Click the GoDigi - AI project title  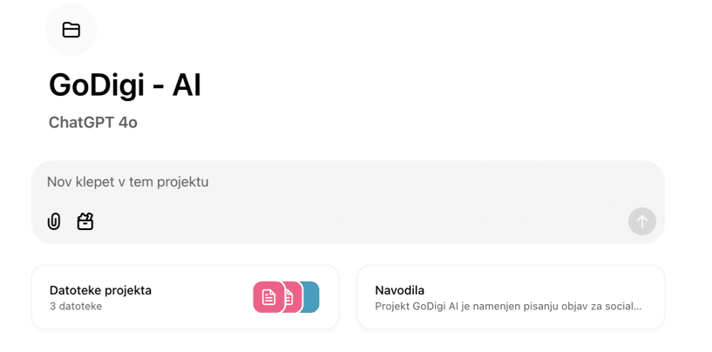125,85
